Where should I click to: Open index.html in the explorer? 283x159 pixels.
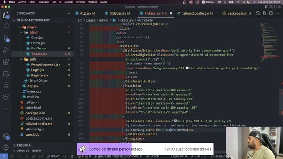43,108
